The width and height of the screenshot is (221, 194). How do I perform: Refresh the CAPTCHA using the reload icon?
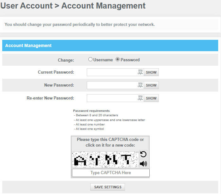pos(143,154)
